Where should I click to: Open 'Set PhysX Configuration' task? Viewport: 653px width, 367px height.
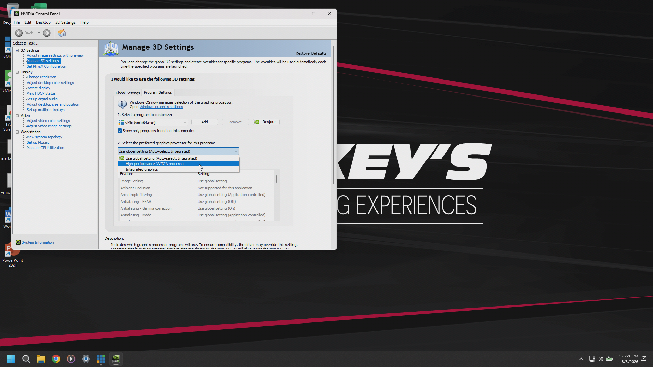46,67
